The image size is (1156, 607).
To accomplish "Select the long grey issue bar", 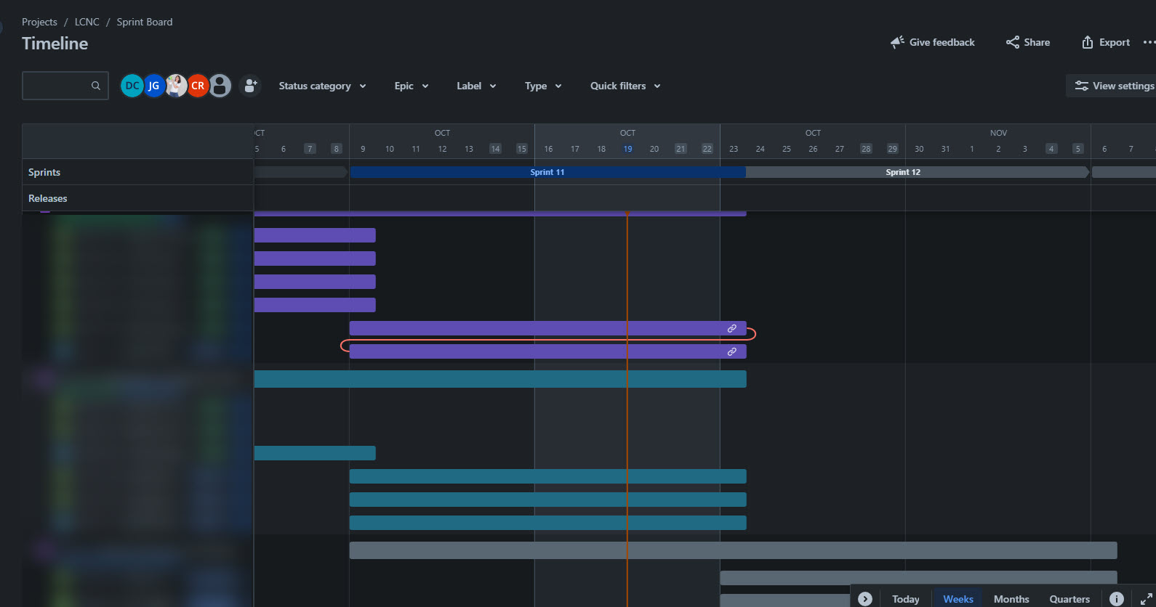I will click(733, 550).
